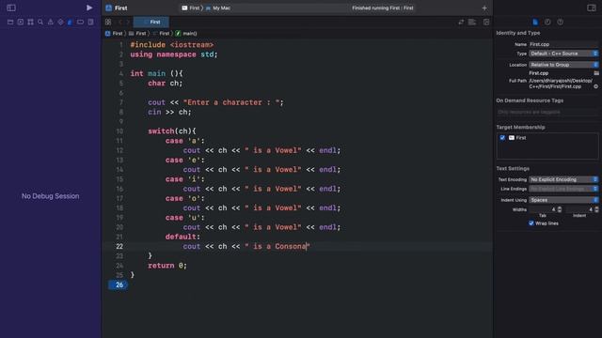Open First project breadcrumb in jump bar
This screenshot has height=338, width=602.
point(114,34)
